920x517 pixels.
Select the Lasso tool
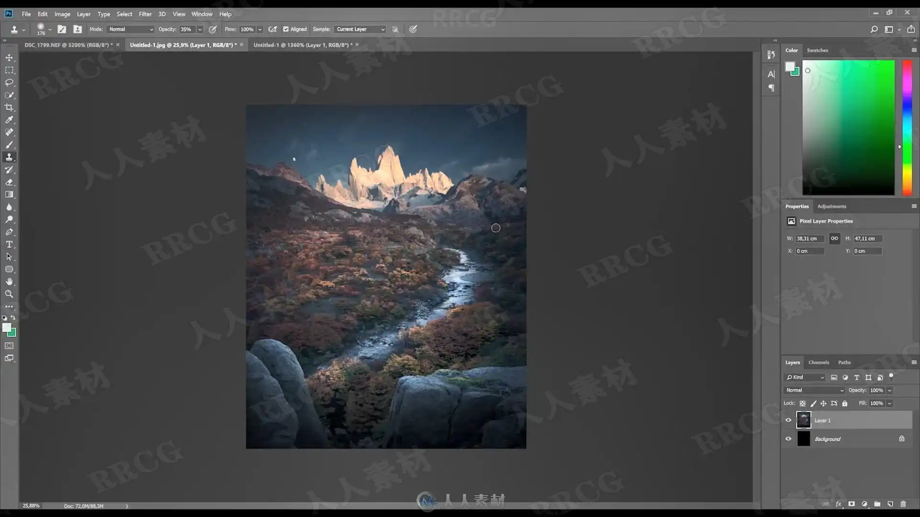(x=9, y=82)
